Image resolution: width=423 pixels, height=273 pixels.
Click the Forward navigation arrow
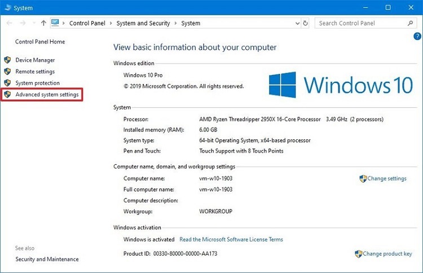point(23,24)
